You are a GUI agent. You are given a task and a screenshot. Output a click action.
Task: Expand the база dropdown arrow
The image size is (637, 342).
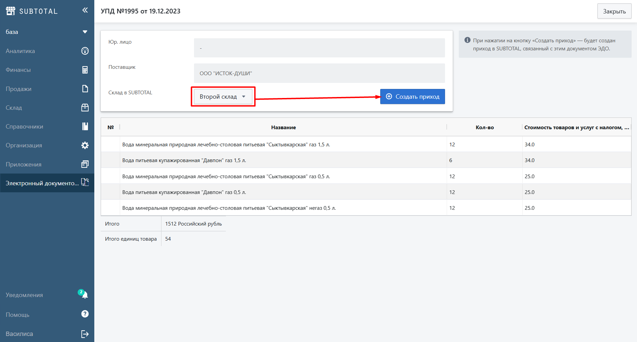[x=85, y=32]
